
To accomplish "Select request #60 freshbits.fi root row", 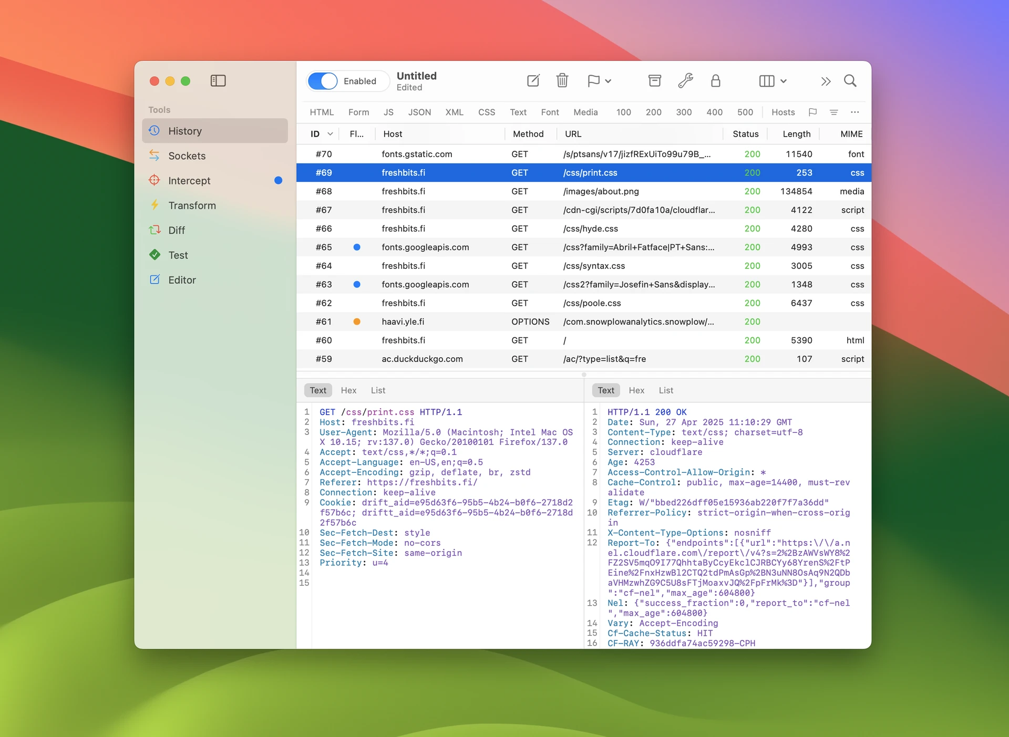I will point(584,340).
